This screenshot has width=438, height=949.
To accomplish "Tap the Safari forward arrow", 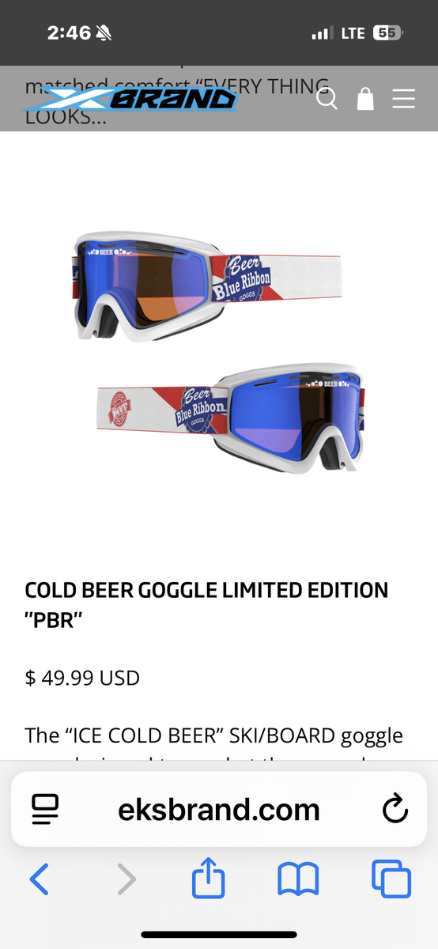I will coord(126,879).
